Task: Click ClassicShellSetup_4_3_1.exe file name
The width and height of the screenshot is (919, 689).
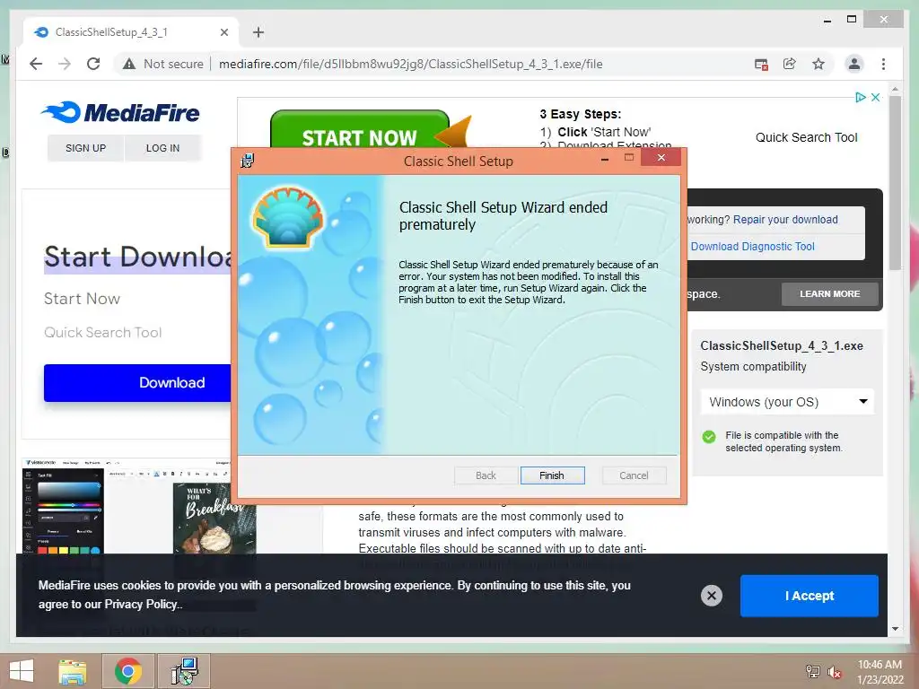Action: pos(782,345)
